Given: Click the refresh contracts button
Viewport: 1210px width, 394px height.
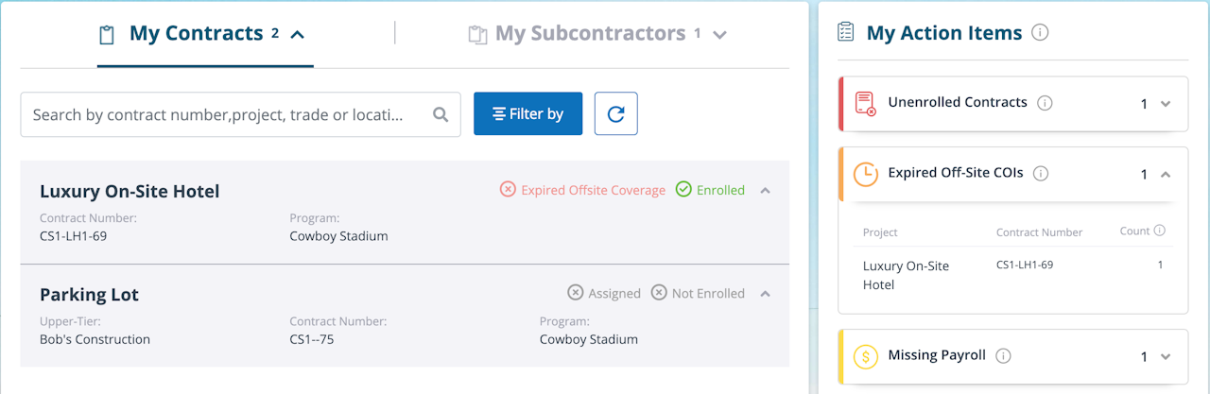Looking at the screenshot, I should (x=615, y=114).
